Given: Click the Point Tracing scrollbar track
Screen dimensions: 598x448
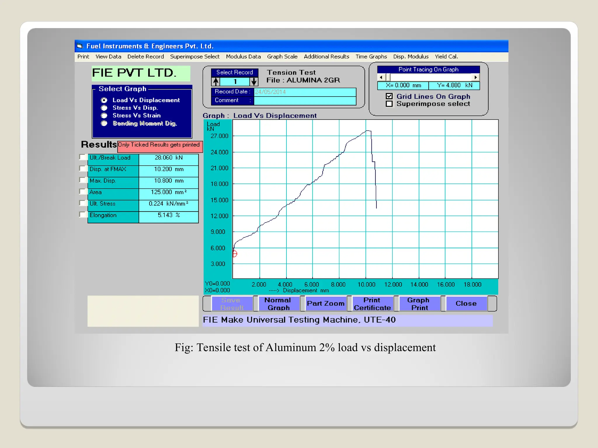Looking at the screenshot, I should [431, 77].
